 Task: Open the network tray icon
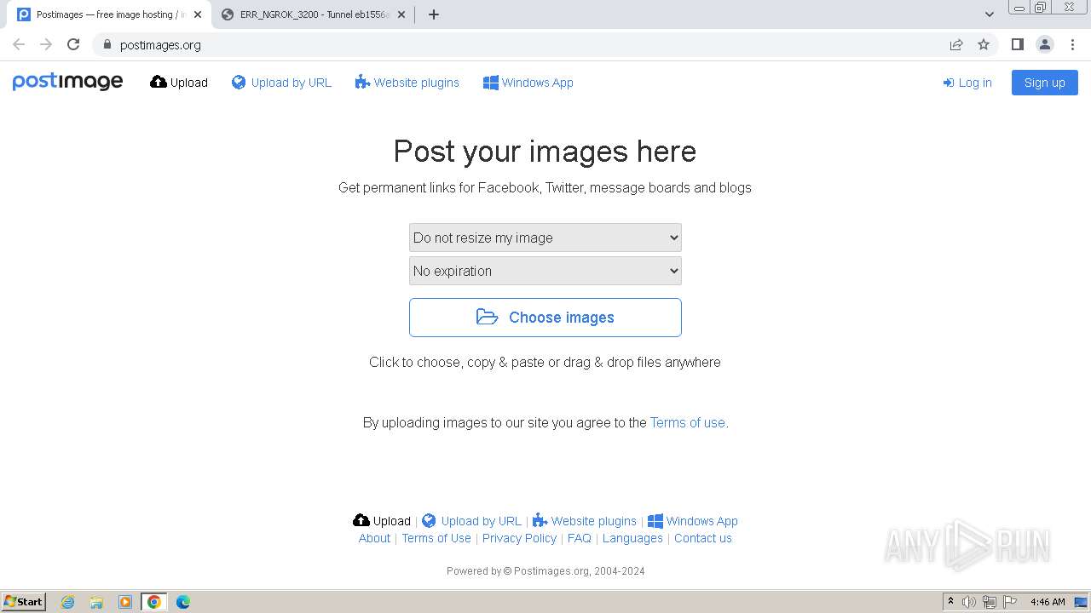[990, 602]
